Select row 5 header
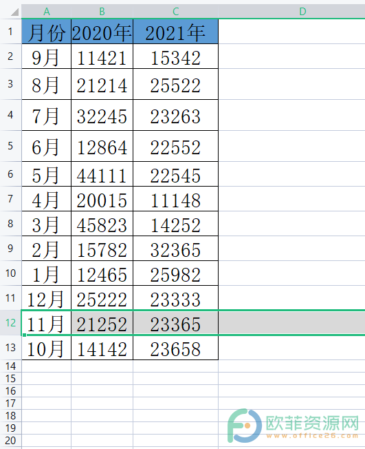Viewport: 365px width, 449px height. click(x=10, y=146)
